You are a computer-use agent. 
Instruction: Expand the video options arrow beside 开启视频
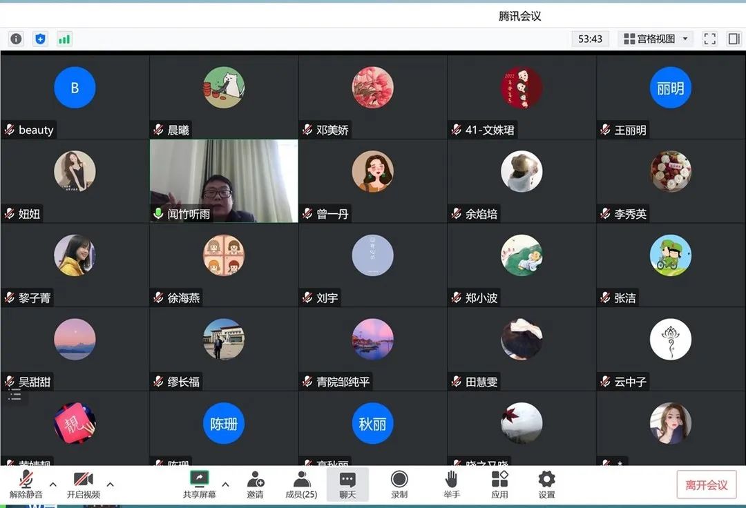click(x=110, y=484)
